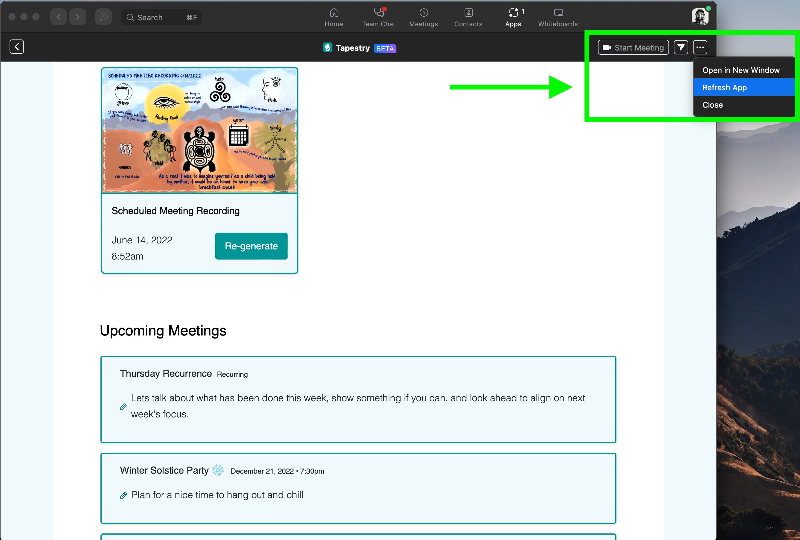Click the pencil icon for Winter Solstice Party
800x540 pixels.
[123, 495]
